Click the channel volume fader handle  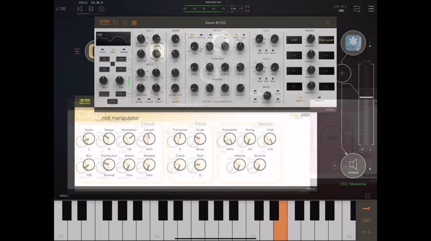click(x=366, y=98)
